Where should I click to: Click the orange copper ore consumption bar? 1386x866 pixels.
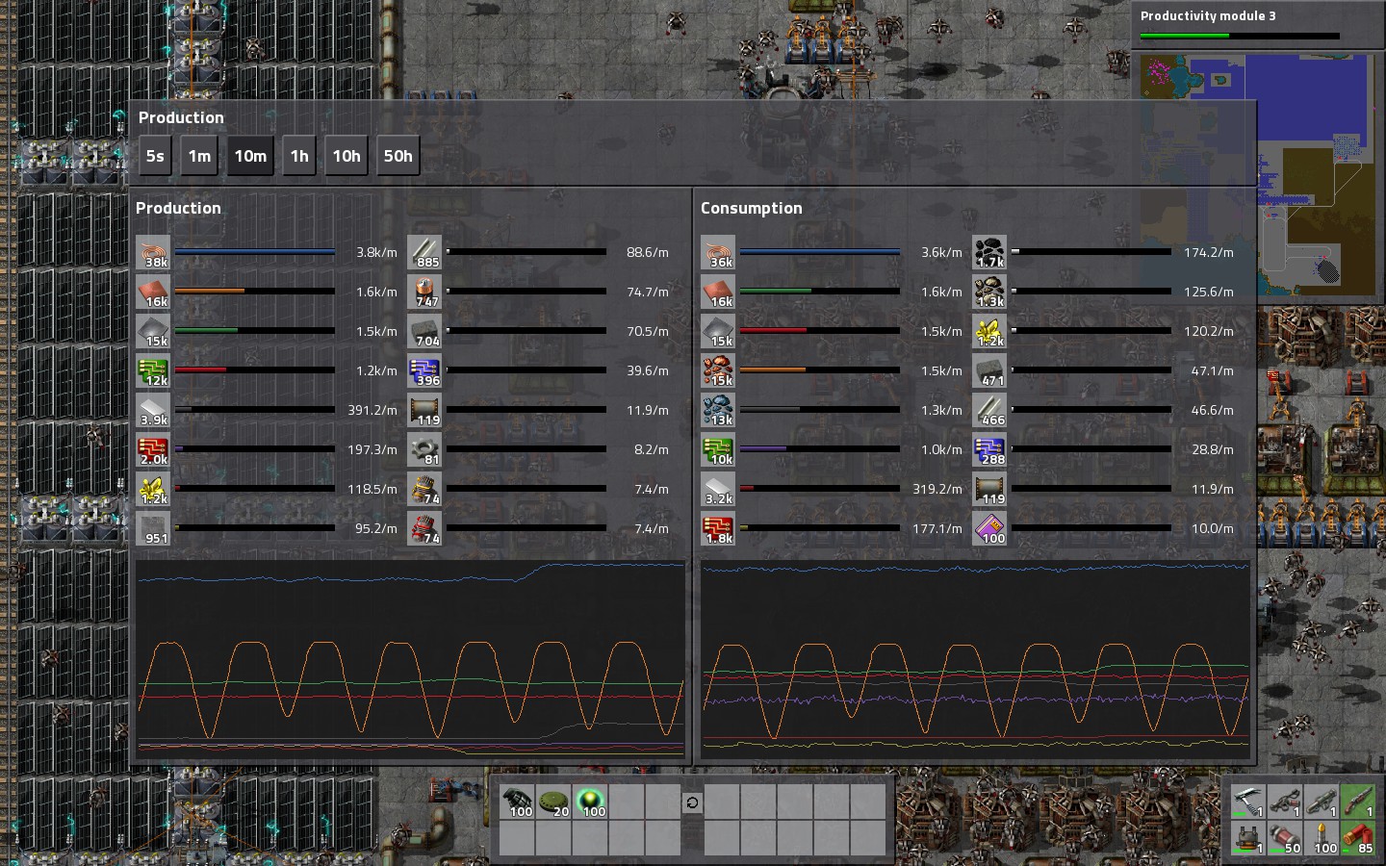point(820,370)
